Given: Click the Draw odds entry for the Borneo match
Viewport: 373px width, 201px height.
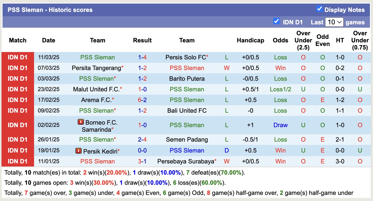Looking at the screenshot, I should tap(280, 125).
